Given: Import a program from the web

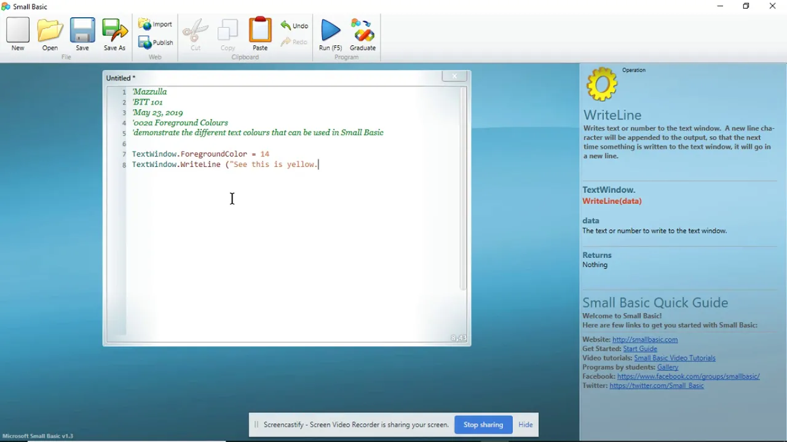Looking at the screenshot, I should click(156, 25).
